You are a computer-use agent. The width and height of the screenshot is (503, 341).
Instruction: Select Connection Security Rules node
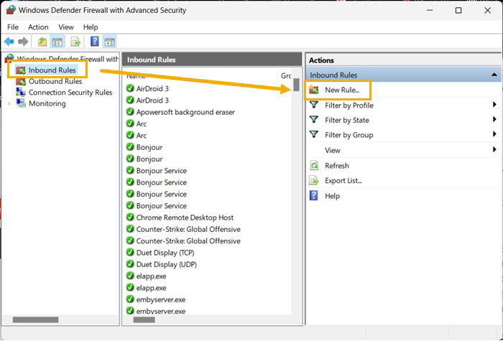click(x=70, y=93)
